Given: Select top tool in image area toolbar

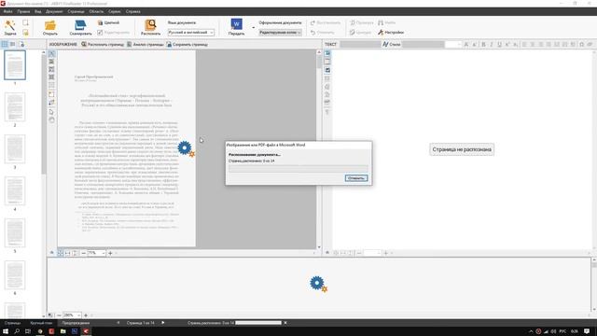Looking at the screenshot, I should coord(52,54).
